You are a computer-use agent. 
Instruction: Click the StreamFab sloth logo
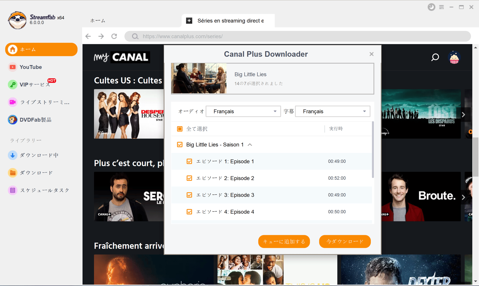coord(17,20)
